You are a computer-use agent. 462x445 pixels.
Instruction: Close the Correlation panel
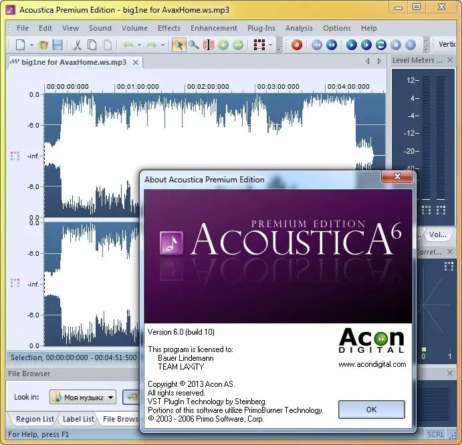coord(450,251)
